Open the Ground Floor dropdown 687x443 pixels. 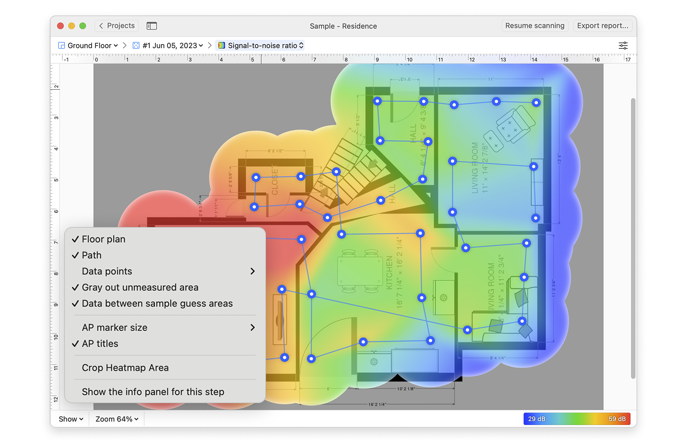coord(88,45)
